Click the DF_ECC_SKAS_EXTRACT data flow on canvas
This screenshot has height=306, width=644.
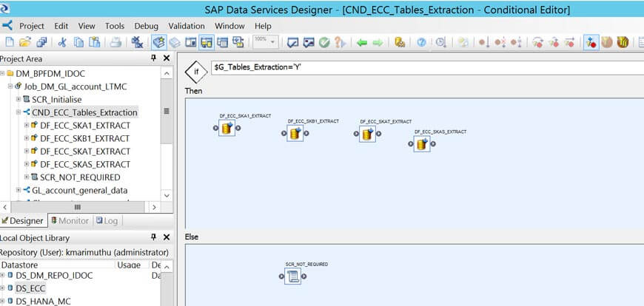click(x=422, y=144)
